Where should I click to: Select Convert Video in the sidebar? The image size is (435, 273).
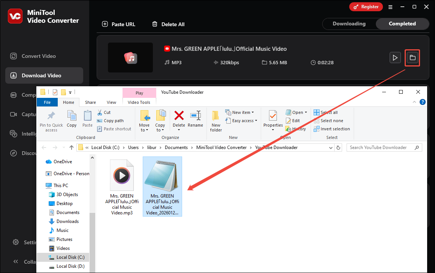tap(37, 56)
